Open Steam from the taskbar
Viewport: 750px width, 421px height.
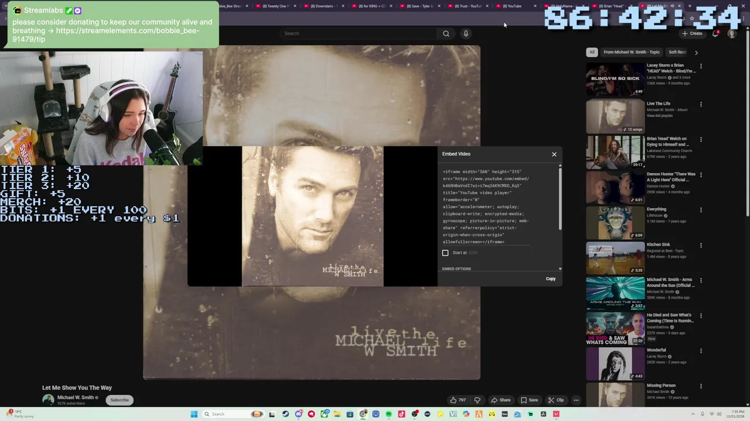(285, 414)
